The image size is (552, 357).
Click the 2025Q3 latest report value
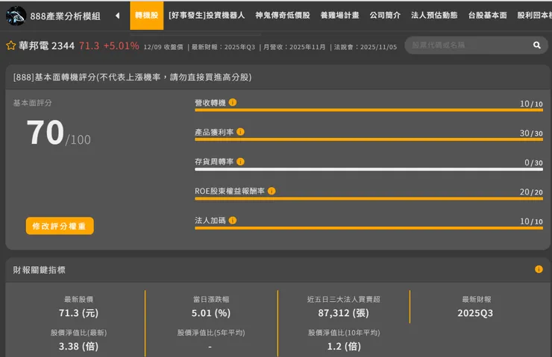(x=475, y=313)
